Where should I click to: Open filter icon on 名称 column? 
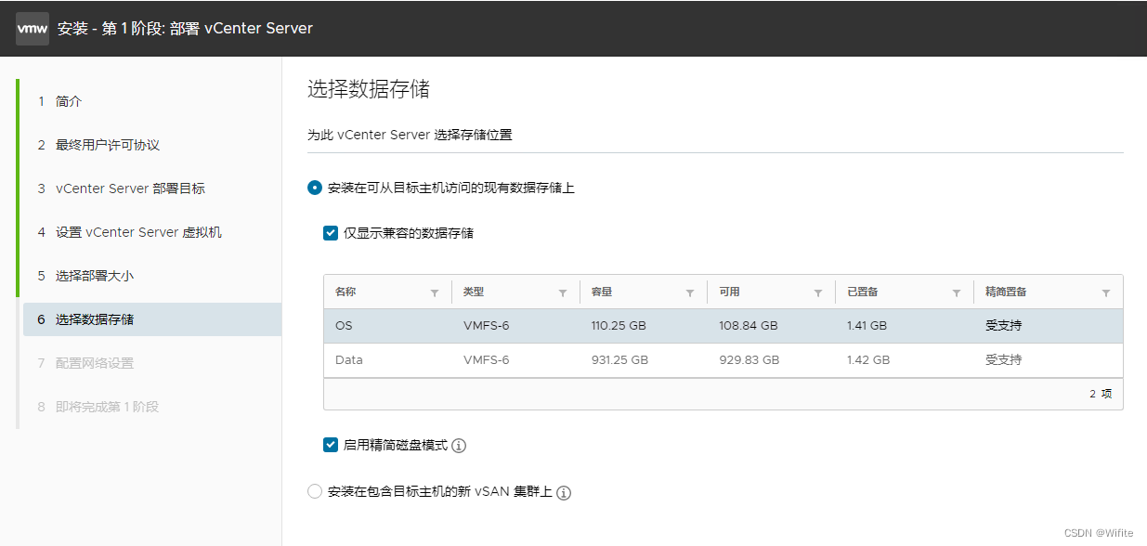(x=435, y=292)
